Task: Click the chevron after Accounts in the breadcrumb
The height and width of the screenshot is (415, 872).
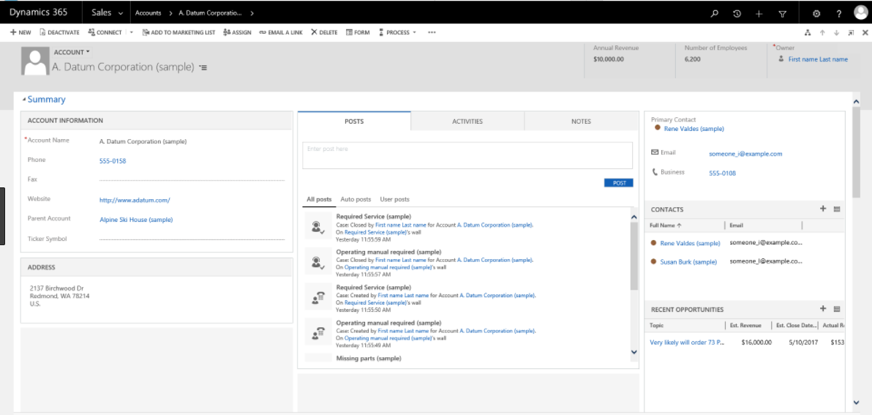Action: point(170,12)
